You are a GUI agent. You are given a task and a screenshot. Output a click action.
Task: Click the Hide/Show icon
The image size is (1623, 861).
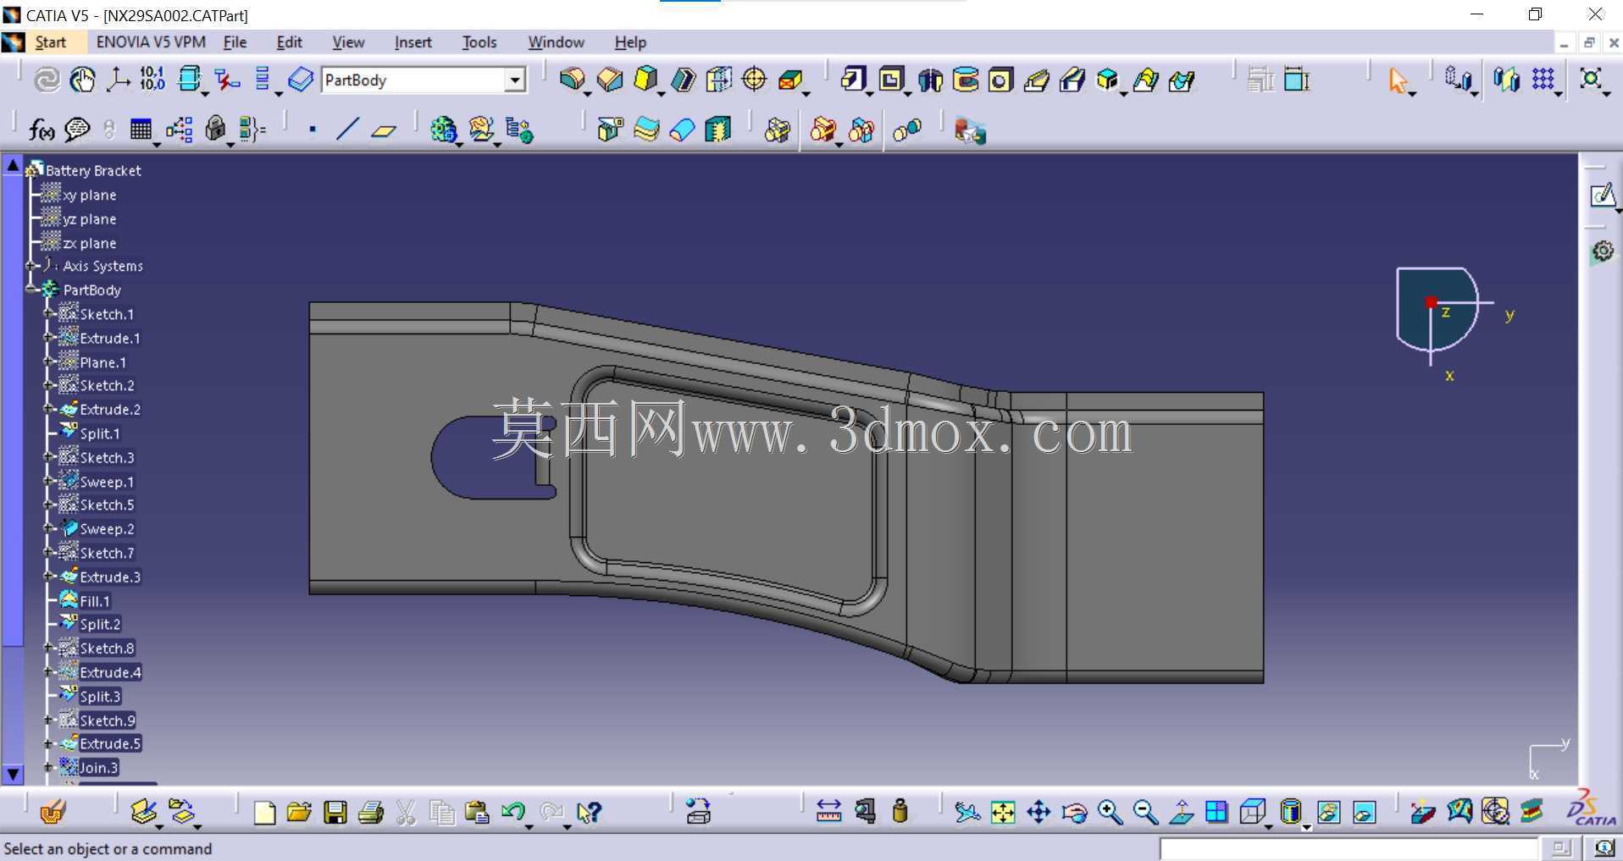1328,813
